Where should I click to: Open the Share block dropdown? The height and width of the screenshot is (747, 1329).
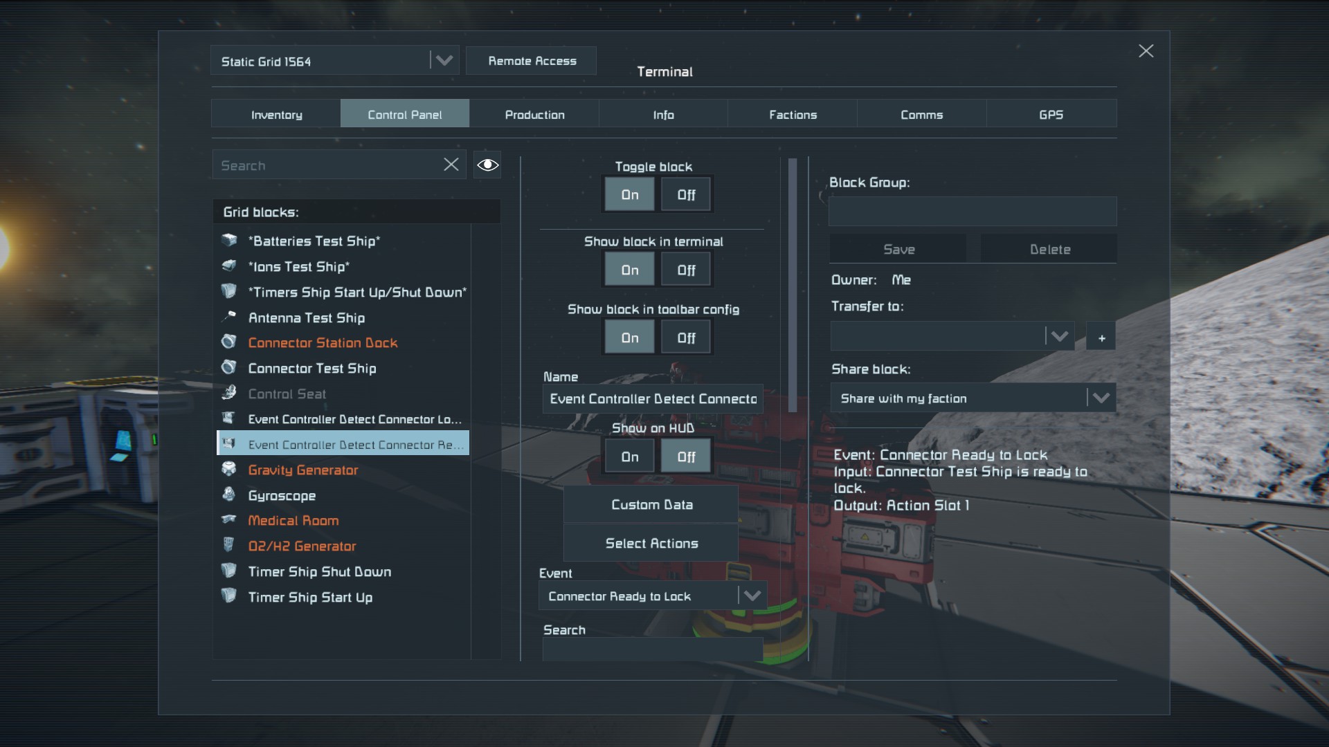[x=973, y=398]
